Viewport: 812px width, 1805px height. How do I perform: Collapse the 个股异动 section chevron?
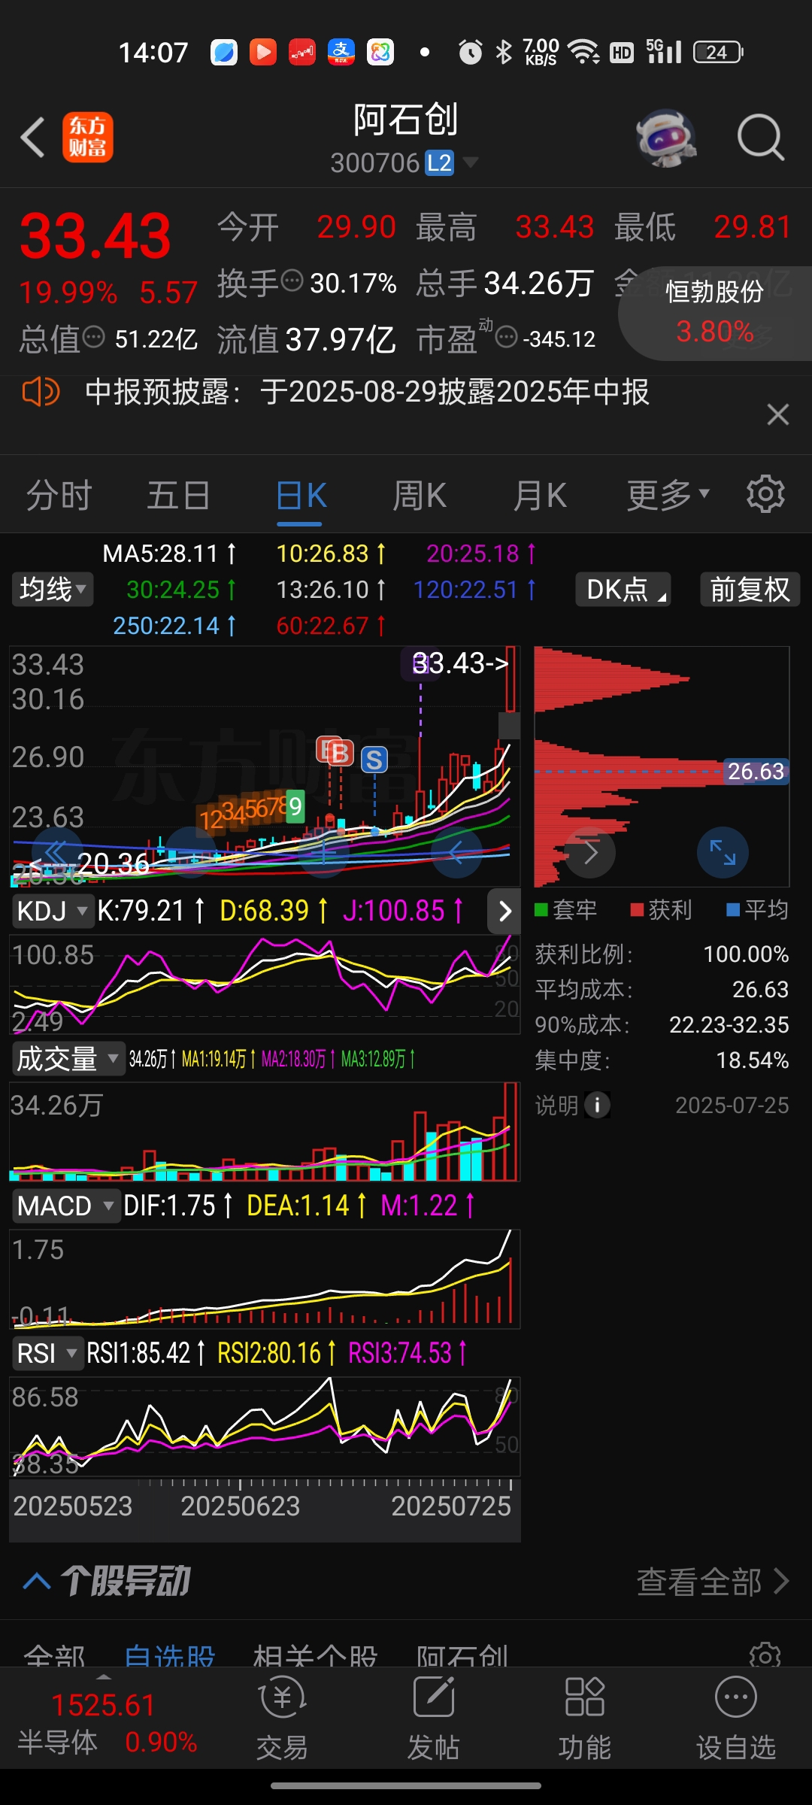pyautogui.click(x=37, y=1582)
